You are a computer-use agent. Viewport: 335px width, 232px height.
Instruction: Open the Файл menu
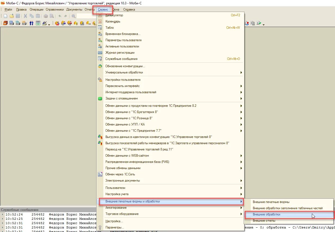pos(8,9)
